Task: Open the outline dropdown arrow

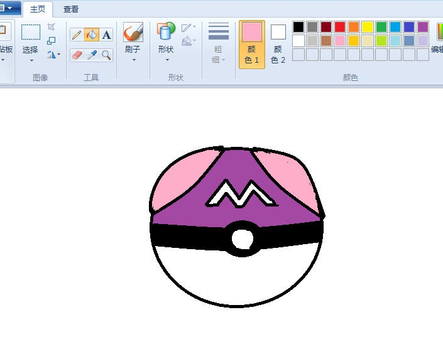Action: tap(194, 27)
